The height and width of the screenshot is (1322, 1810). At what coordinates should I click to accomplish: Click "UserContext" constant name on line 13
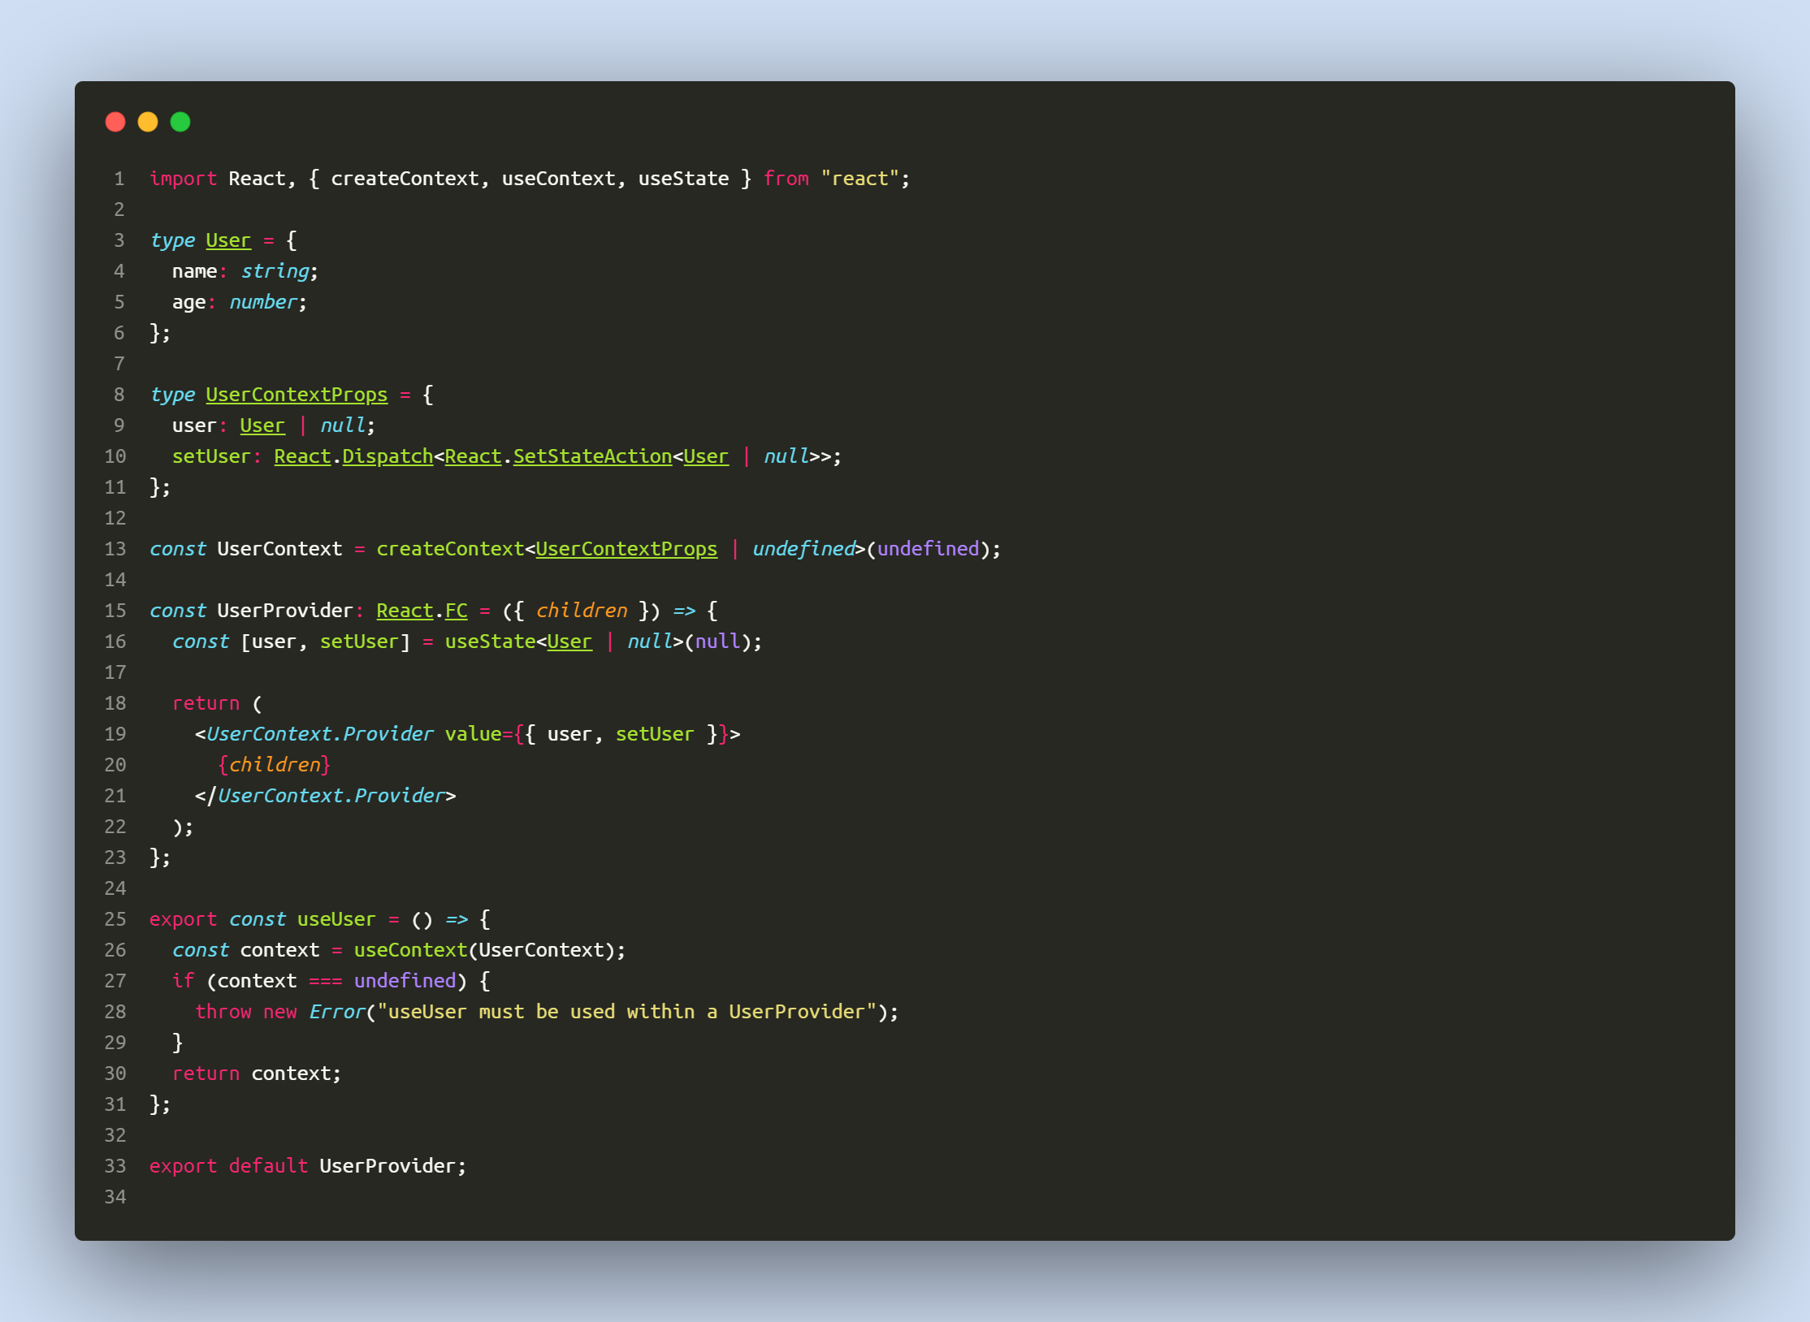click(x=279, y=549)
